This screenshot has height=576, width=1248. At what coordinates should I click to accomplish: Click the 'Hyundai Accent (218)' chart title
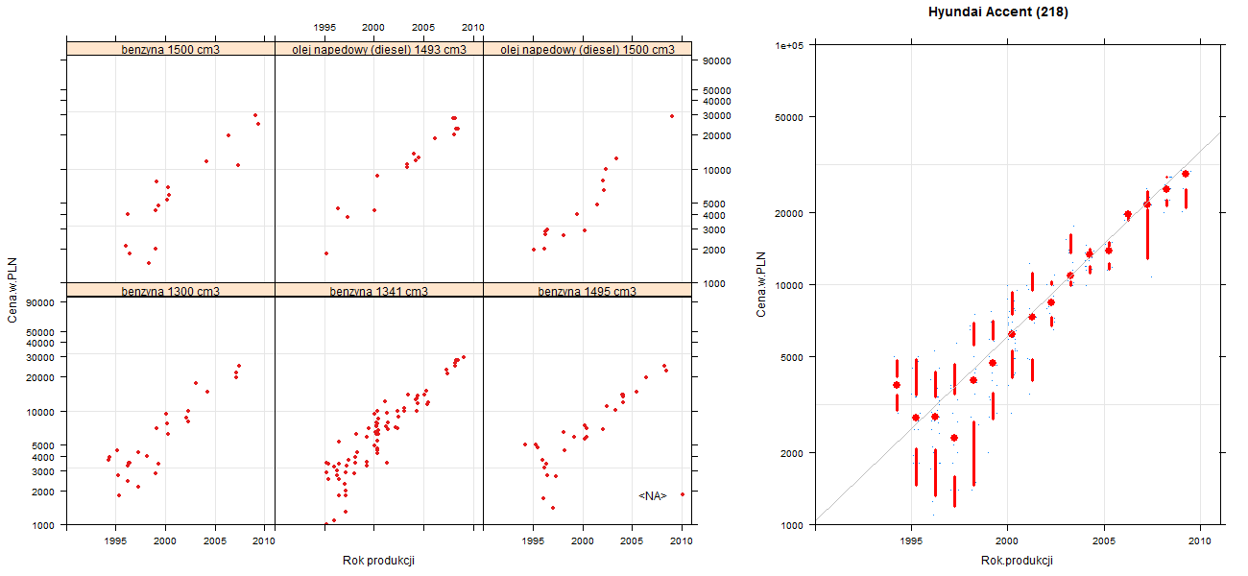click(x=998, y=12)
